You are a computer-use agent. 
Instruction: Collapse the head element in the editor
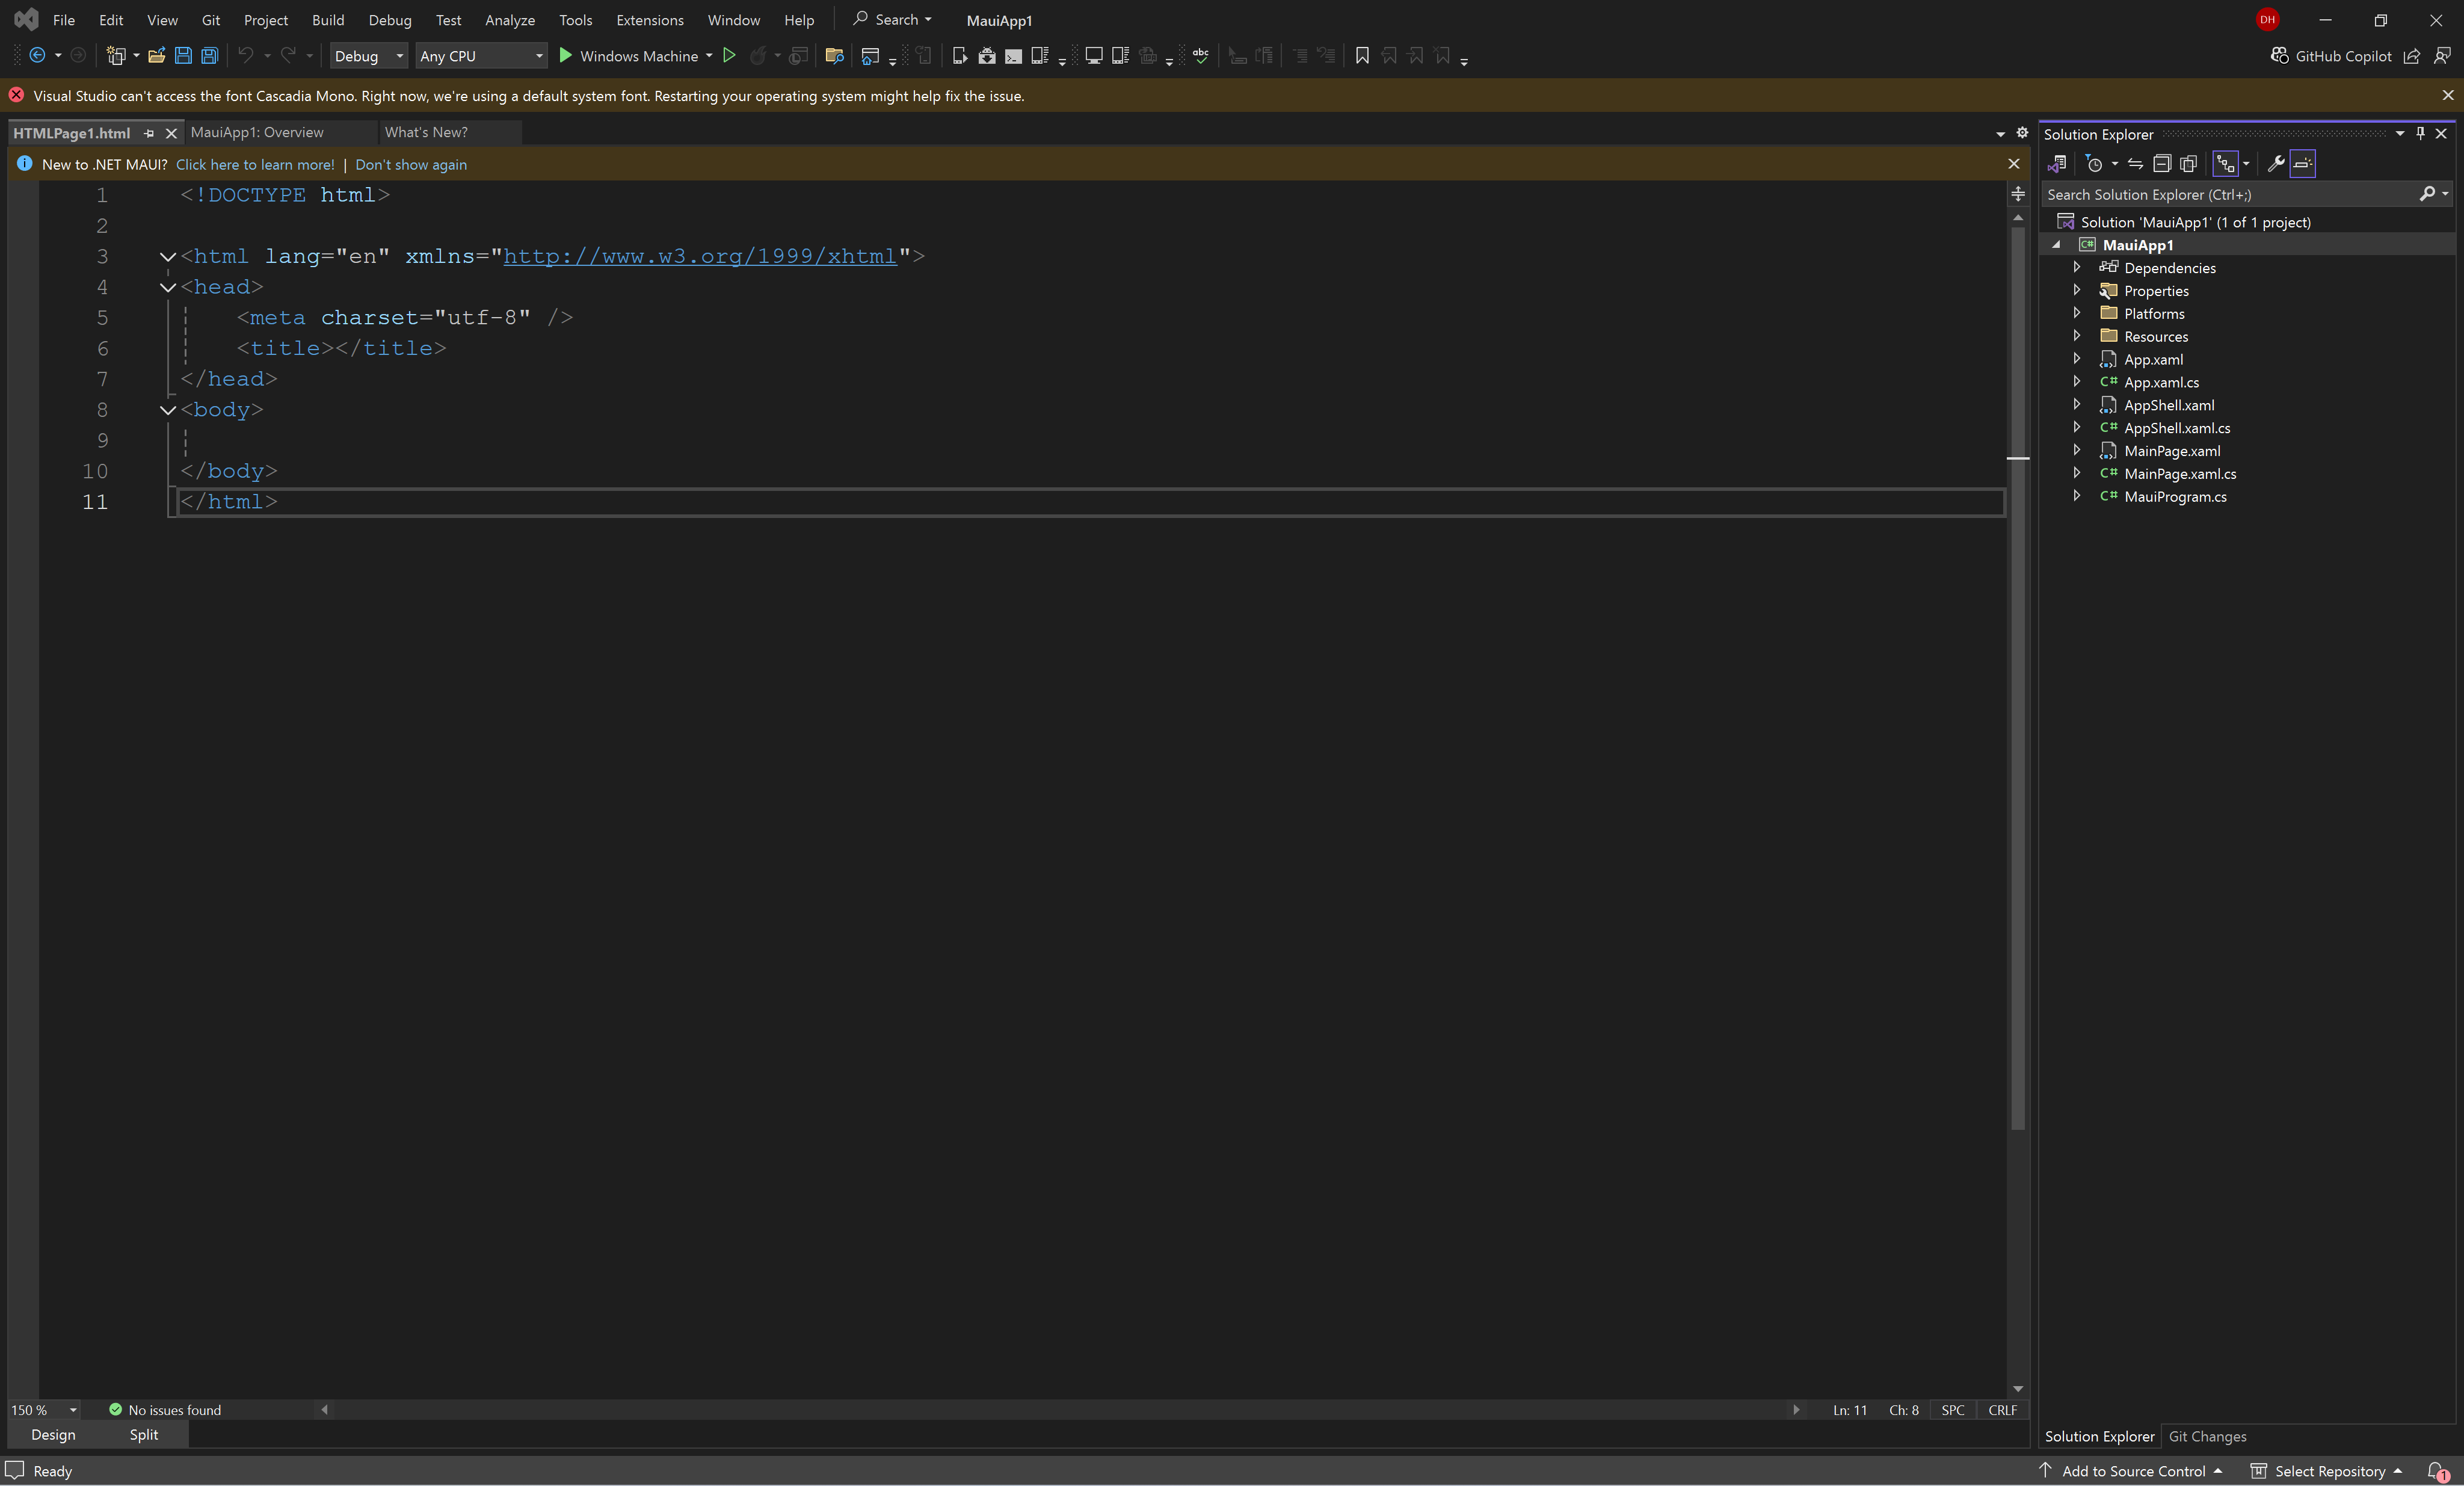167,287
